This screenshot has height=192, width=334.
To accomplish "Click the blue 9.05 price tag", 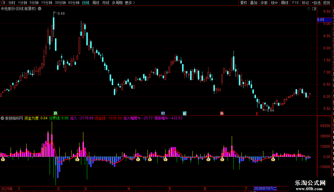I will coord(325,20).
